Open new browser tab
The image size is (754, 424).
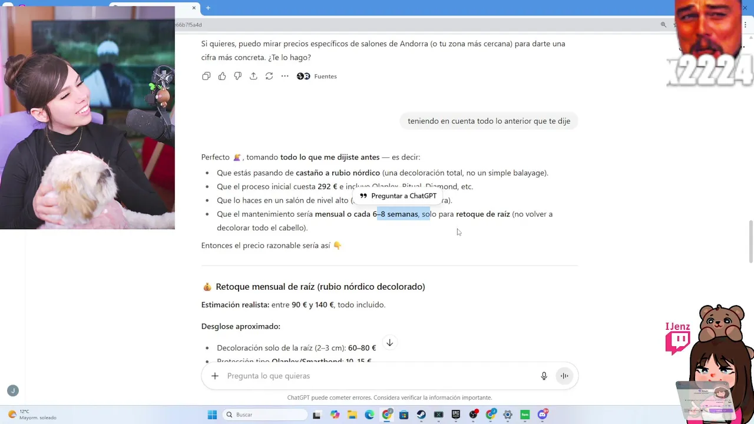tap(208, 8)
